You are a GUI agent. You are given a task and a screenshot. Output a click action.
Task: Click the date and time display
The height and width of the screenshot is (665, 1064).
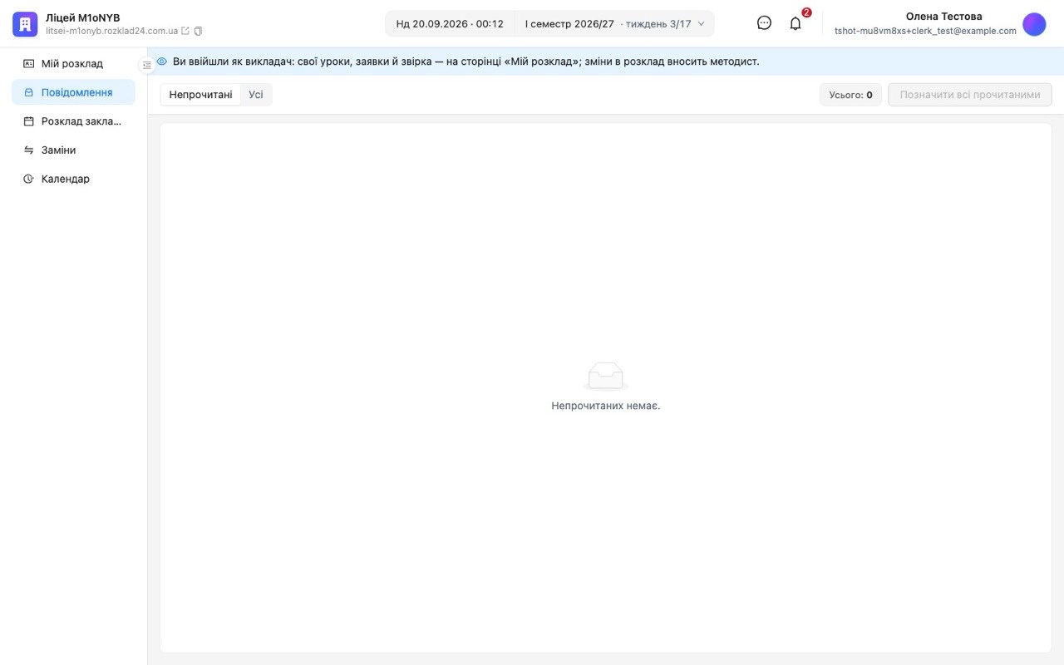coord(450,24)
